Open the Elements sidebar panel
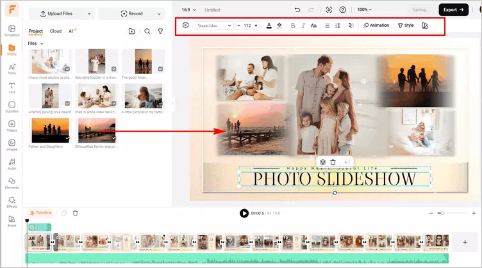The width and height of the screenshot is (482, 268). pyautogui.click(x=12, y=183)
